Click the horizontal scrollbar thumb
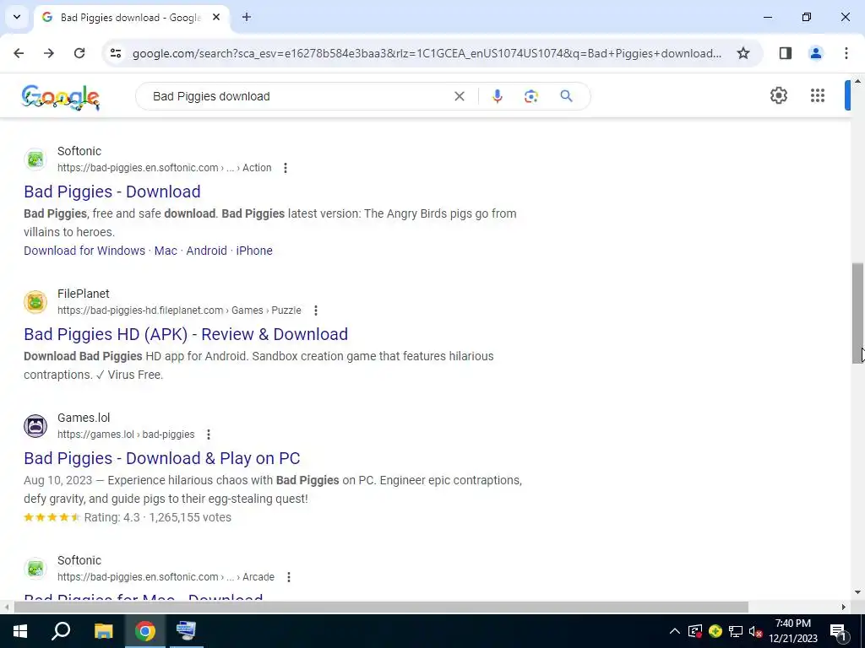Image resolution: width=865 pixels, height=648 pixels. click(x=381, y=607)
